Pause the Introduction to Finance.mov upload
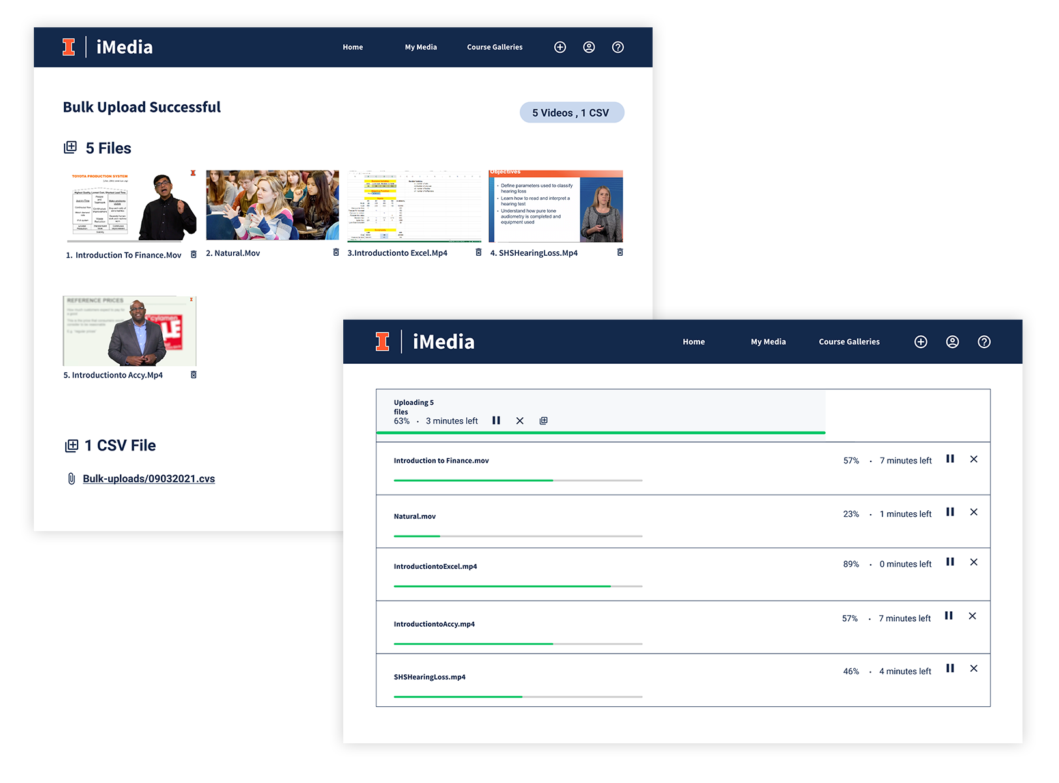 tap(950, 459)
